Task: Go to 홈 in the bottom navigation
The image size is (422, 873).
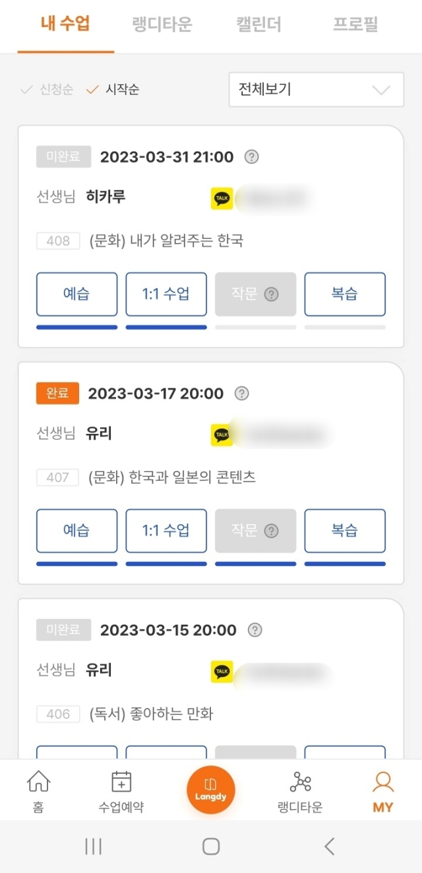Action: [x=38, y=791]
